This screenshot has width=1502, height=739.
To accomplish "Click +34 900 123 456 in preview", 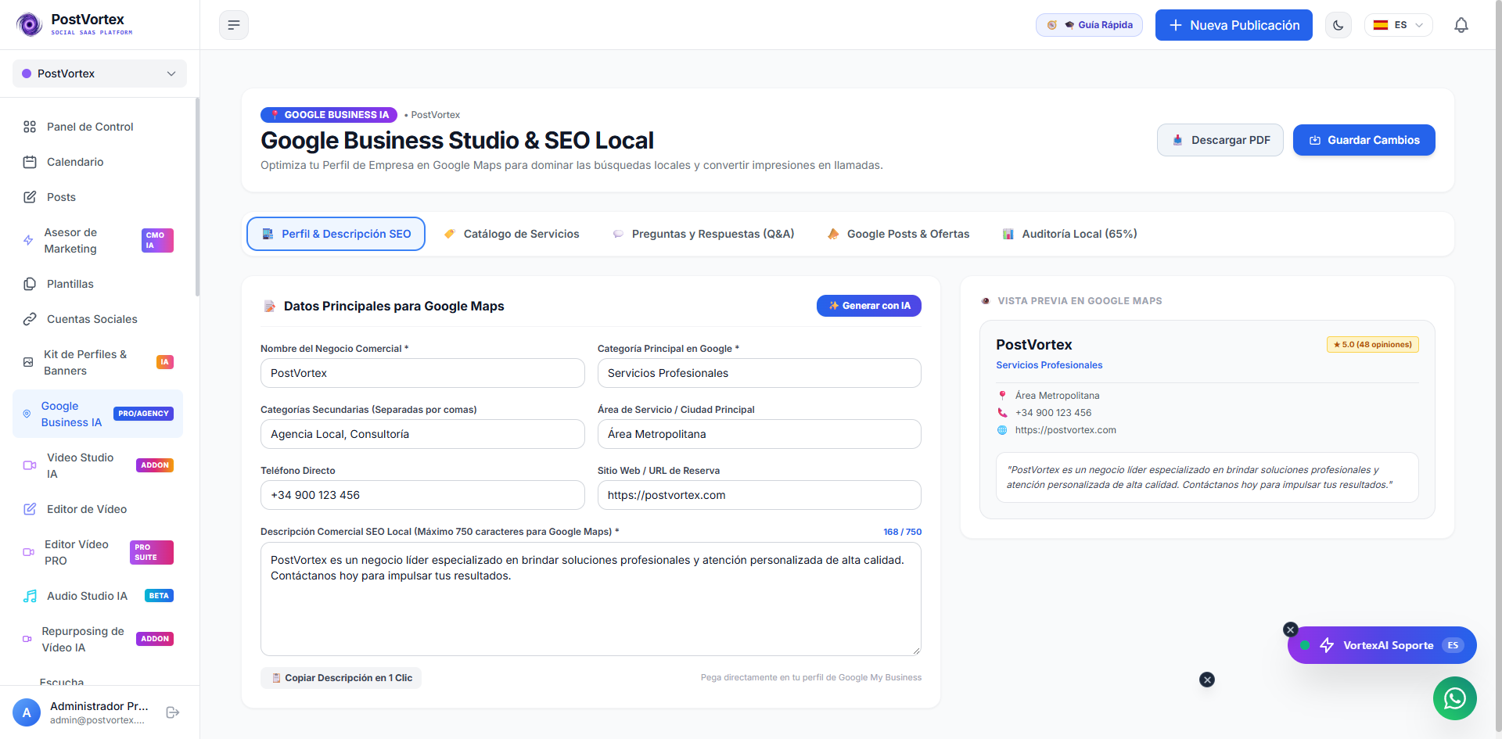I will pos(1053,413).
